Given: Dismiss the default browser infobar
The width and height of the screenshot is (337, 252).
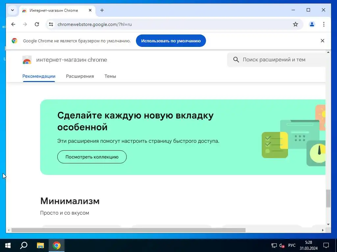Looking at the screenshot, I should (323, 41).
